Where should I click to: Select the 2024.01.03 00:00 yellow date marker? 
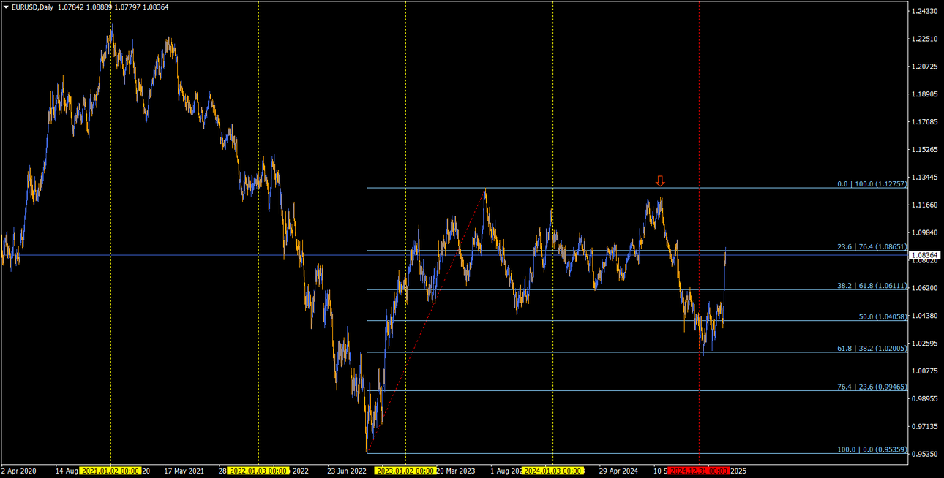pyautogui.click(x=552, y=471)
